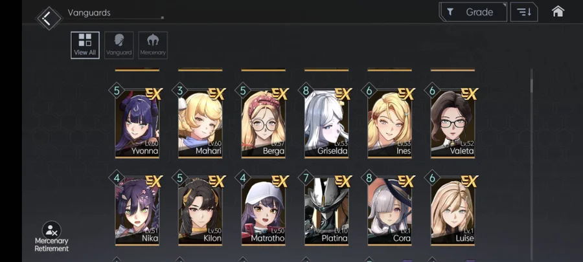Switch to Mercenary filter tab
Screen dimensions: 583x262
coord(153,45)
